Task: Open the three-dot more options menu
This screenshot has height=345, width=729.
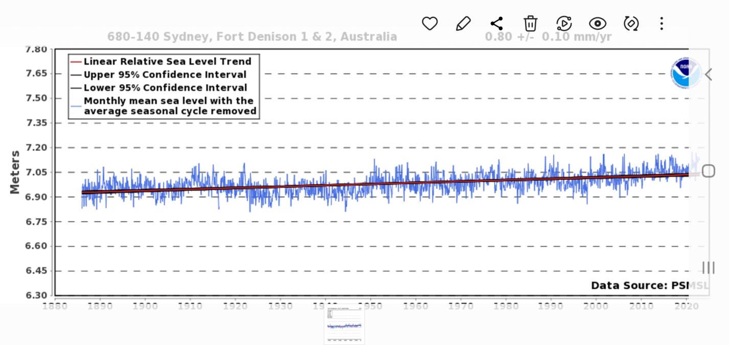Action: tap(662, 24)
